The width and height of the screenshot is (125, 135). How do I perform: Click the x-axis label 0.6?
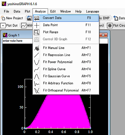pyautogui.click(x=64, y=132)
